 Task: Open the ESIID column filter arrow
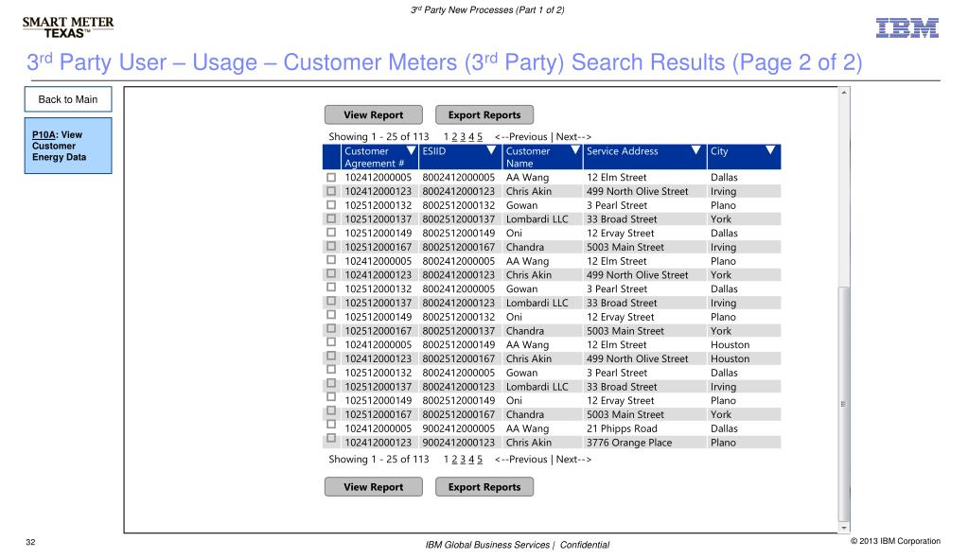point(491,150)
